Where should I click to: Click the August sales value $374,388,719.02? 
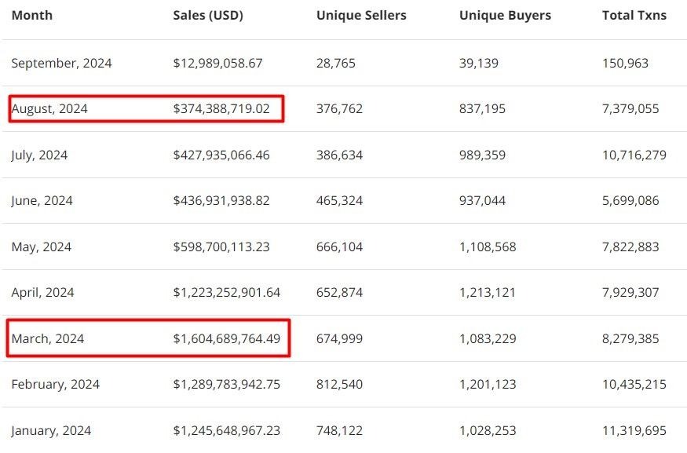coord(221,109)
